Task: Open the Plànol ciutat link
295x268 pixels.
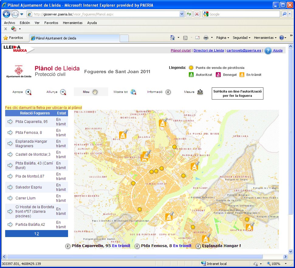Action: tap(180, 51)
